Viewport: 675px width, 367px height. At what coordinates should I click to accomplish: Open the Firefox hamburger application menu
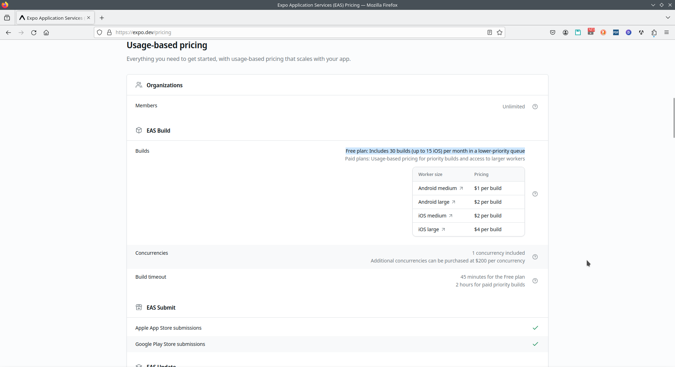(x=667, y=32)
